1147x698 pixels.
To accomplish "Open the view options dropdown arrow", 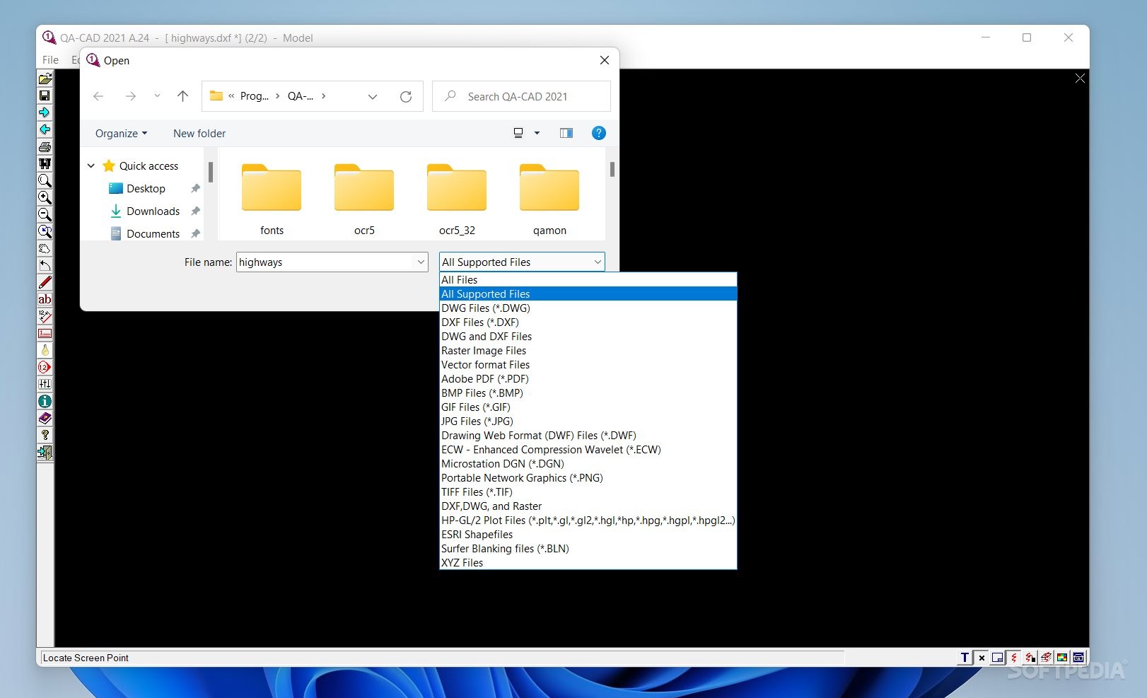I will coord(537,133).
